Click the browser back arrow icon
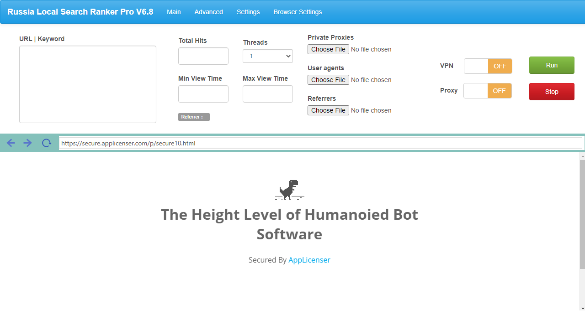 11,143
